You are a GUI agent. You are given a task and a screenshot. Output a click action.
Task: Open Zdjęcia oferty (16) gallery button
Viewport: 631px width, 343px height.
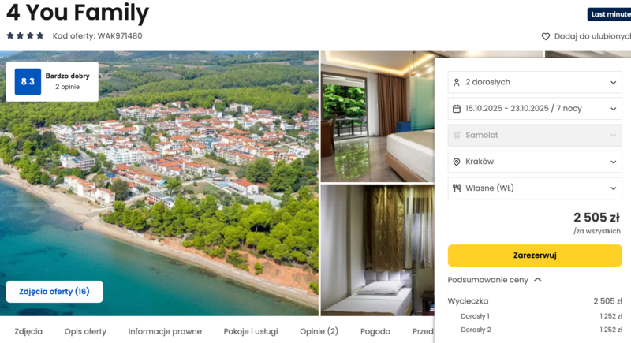(54, 292)
